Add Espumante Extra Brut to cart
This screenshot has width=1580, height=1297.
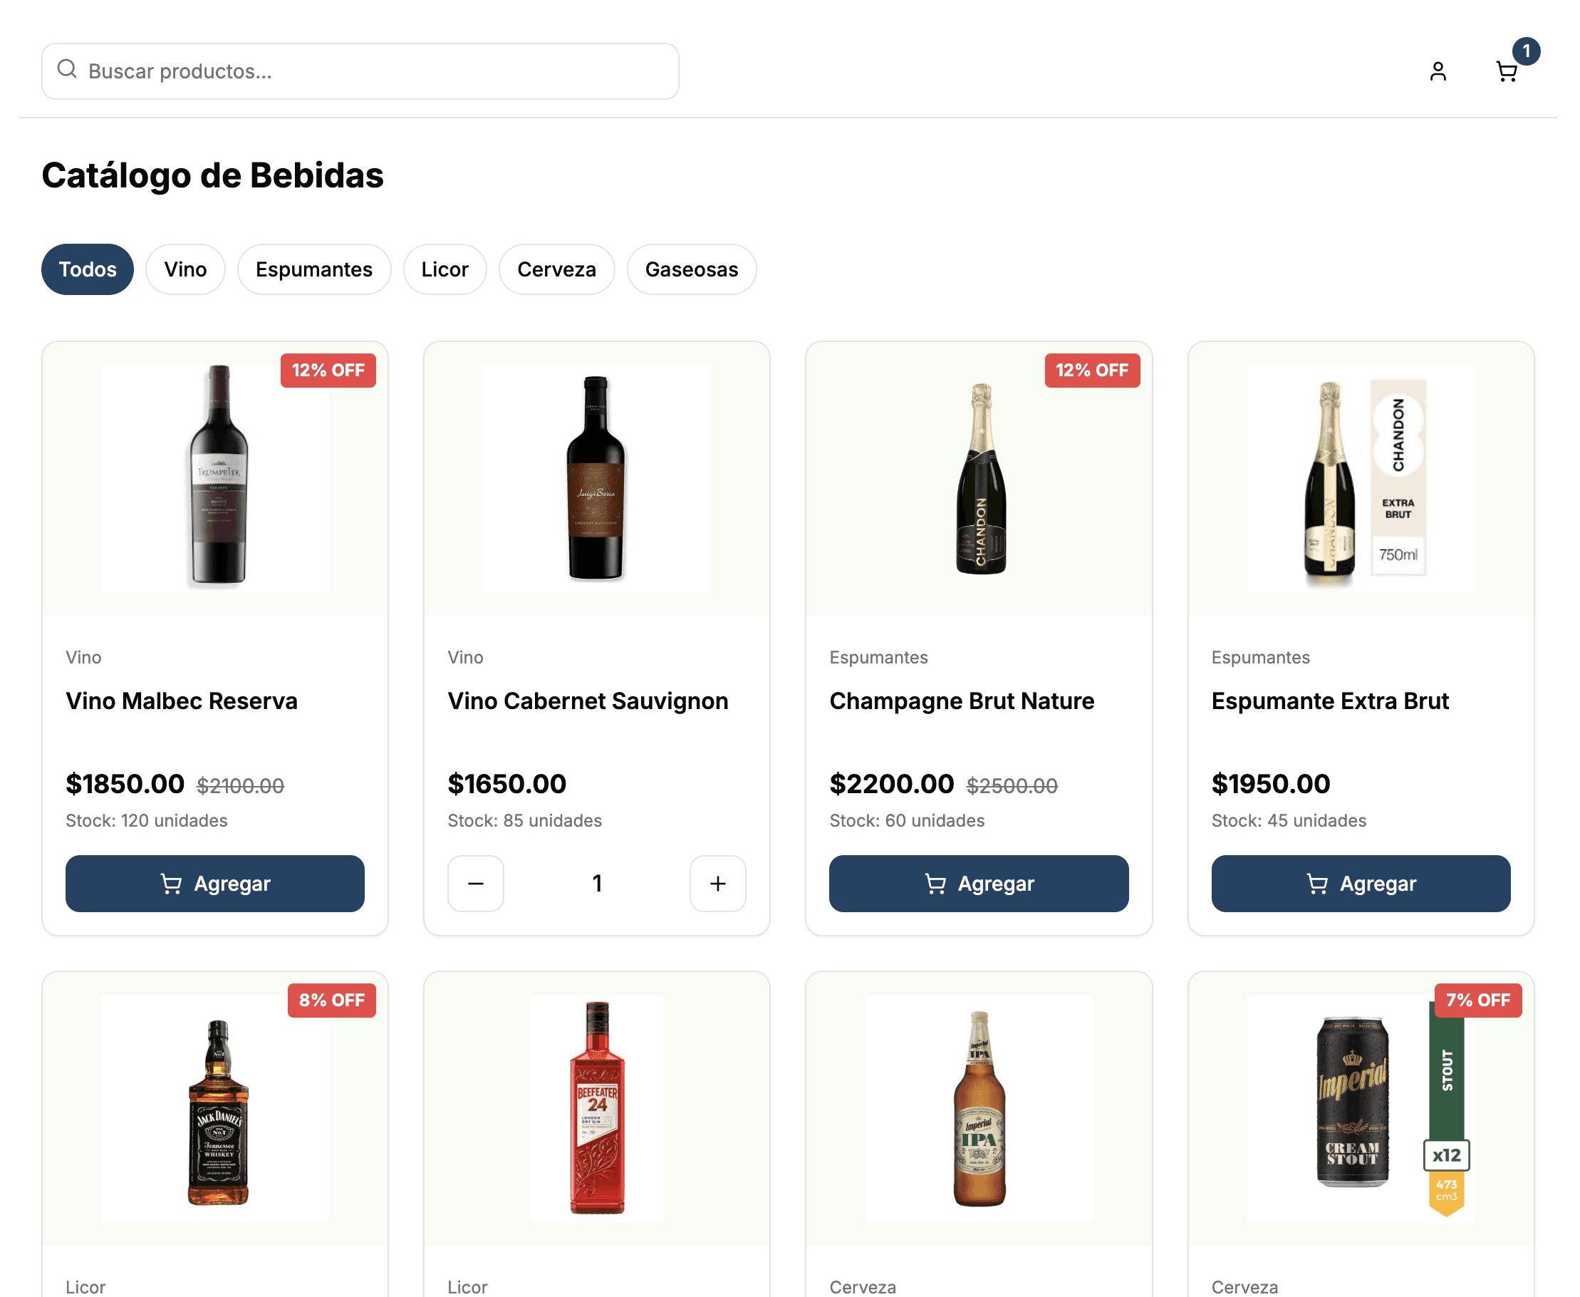(1361, 883)
